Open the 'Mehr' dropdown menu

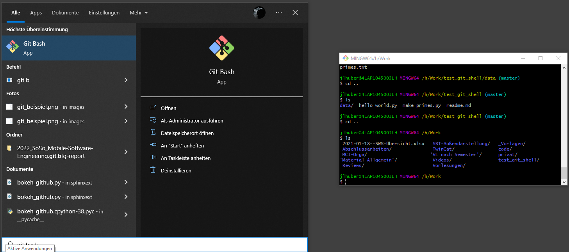[x=139, y=12]
